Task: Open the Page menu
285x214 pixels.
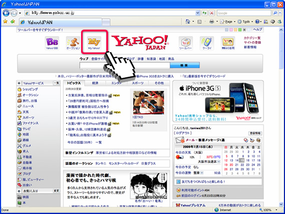Action: click(228, 22)
